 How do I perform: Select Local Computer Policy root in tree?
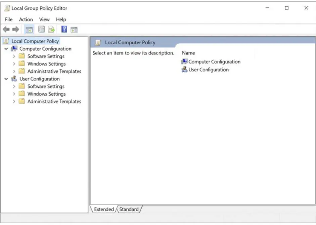tap(35, 41)
